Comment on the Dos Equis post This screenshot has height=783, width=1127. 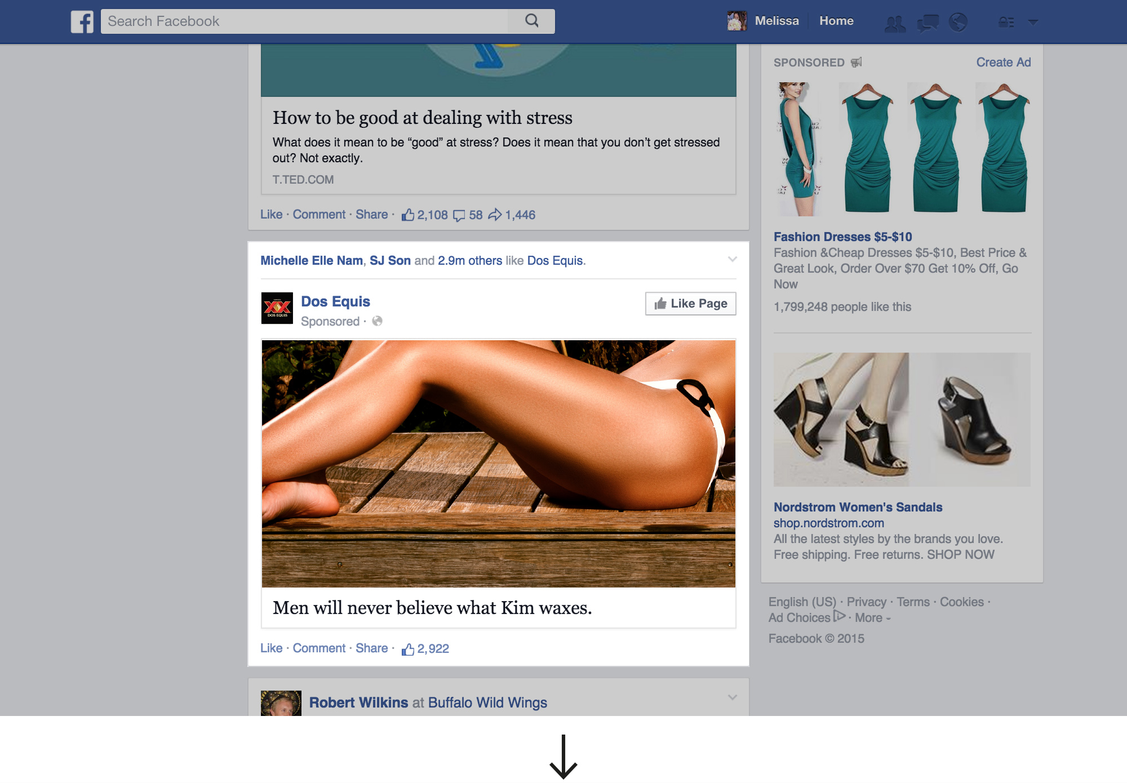coord(319,648)
